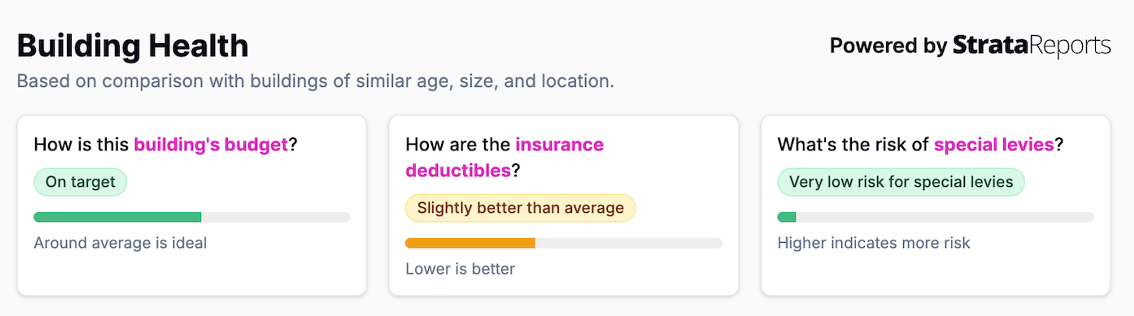The image size is (1134, 316).
Task: Click the similar buildings comparison subtitle
Action: coord(315,81)
